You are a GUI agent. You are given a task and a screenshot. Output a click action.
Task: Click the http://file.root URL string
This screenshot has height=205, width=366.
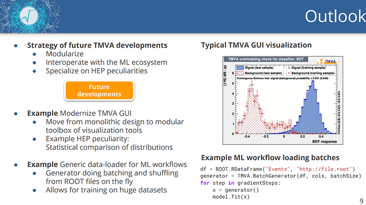coord(324,169)
